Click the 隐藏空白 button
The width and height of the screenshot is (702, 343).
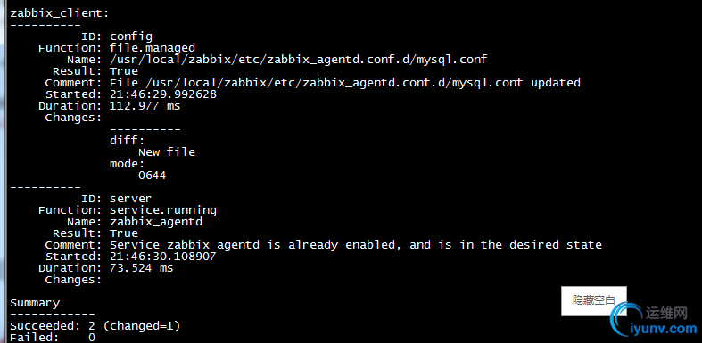(594, 300)
